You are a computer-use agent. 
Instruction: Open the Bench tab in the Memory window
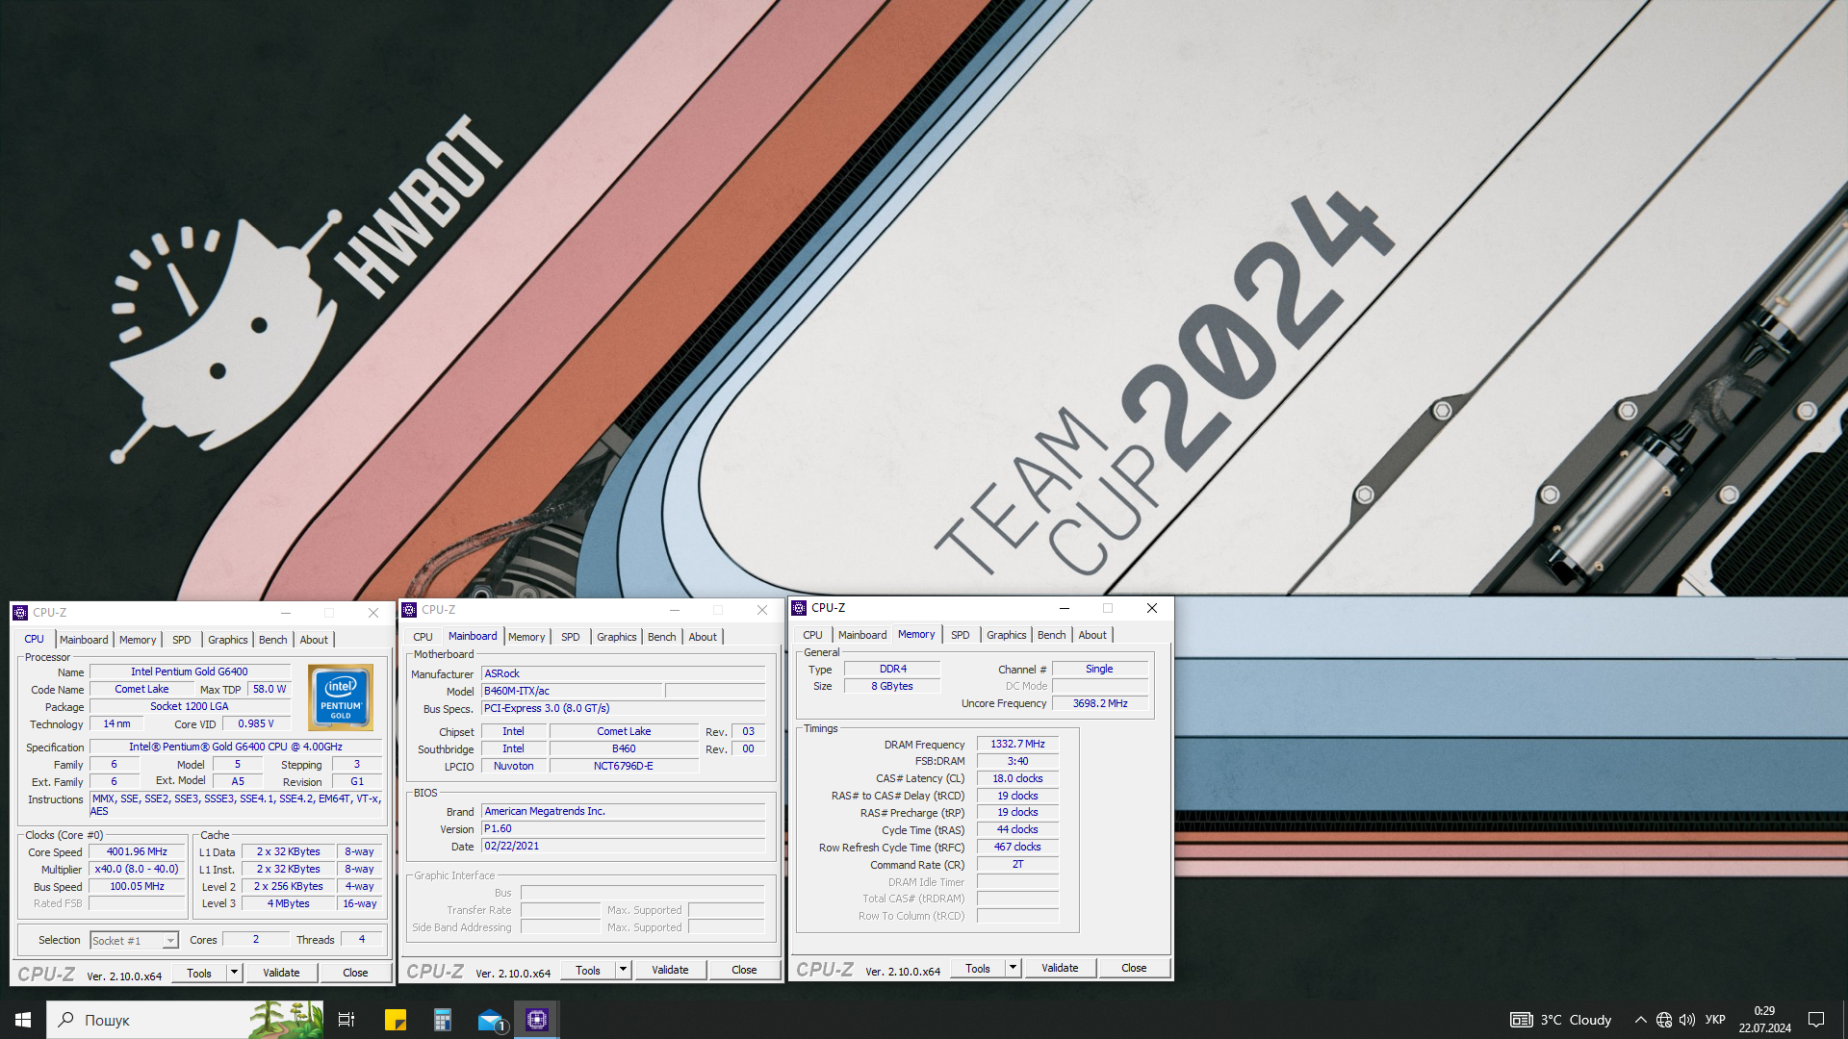point(1052,635)
